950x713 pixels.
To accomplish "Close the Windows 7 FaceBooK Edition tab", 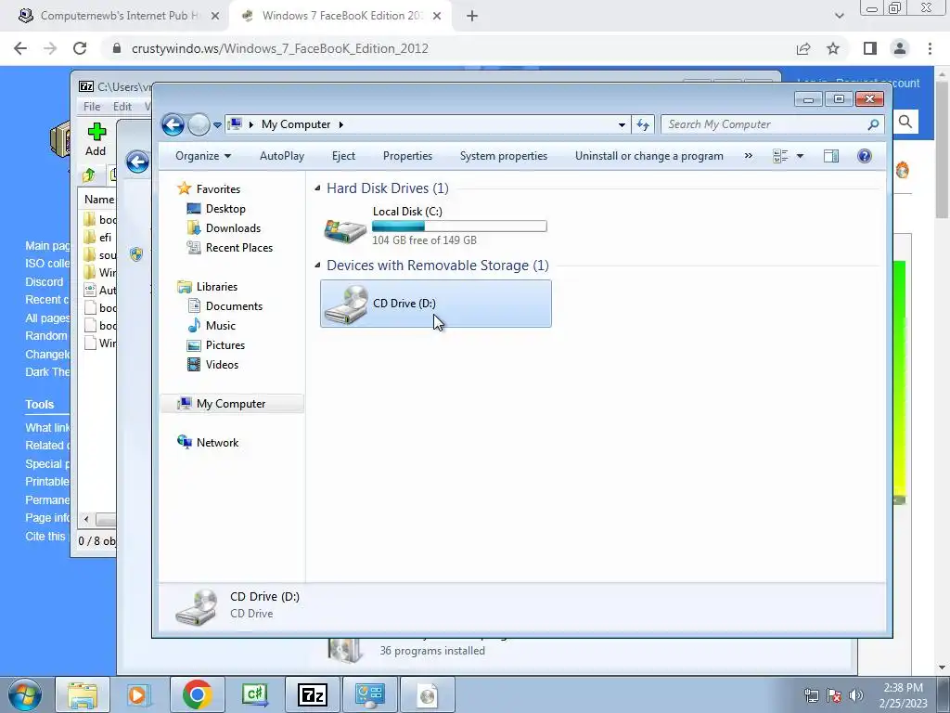I will [437, 17].
